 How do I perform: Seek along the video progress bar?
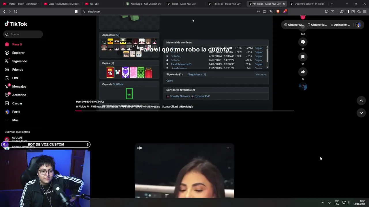pyautogui.click(x=184, y=111)
